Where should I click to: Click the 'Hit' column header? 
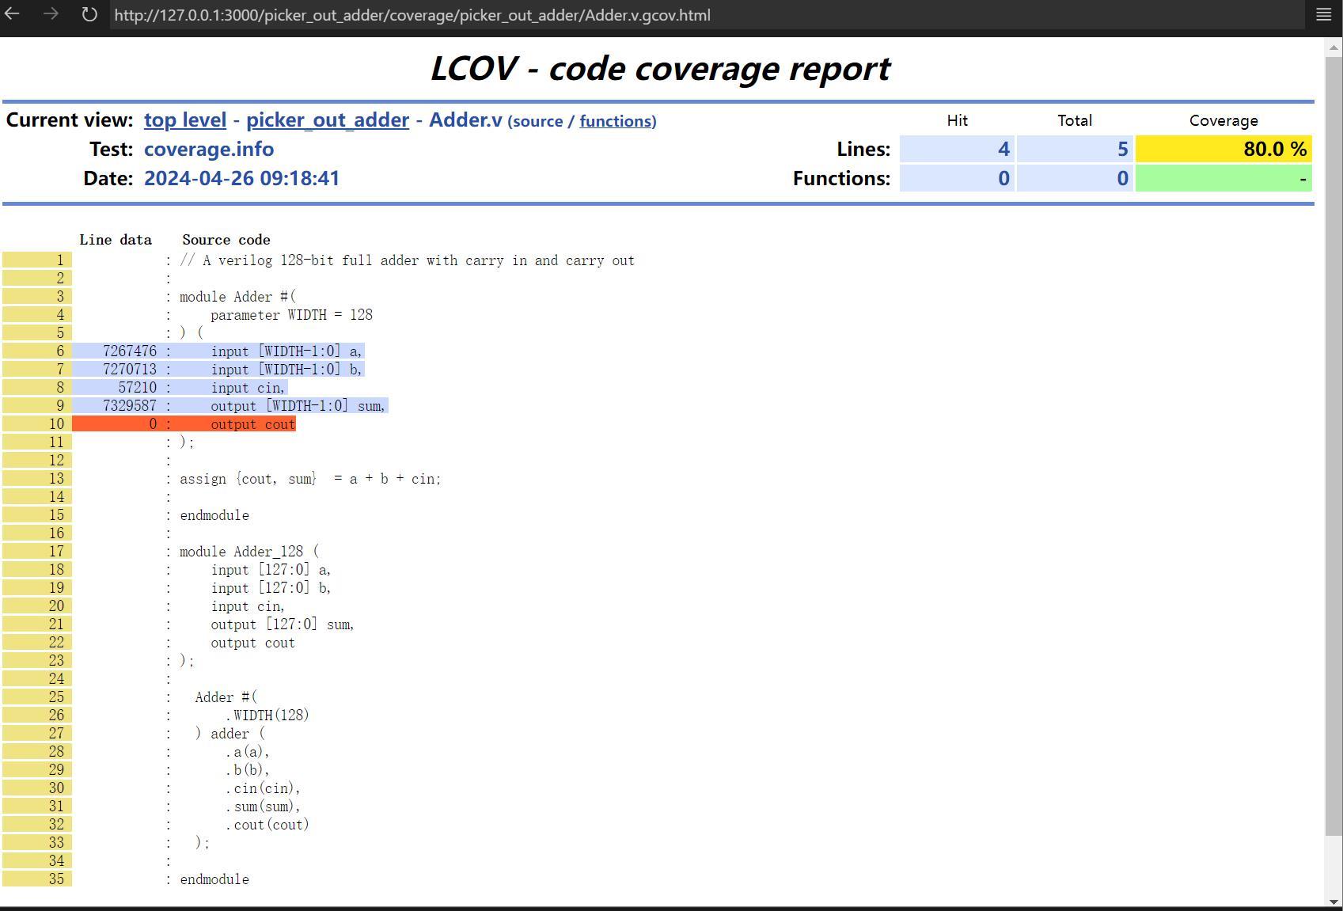(957, 120)
